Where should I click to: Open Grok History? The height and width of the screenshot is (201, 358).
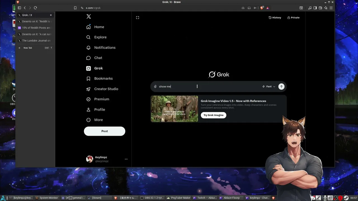click(x=275, y=18)
